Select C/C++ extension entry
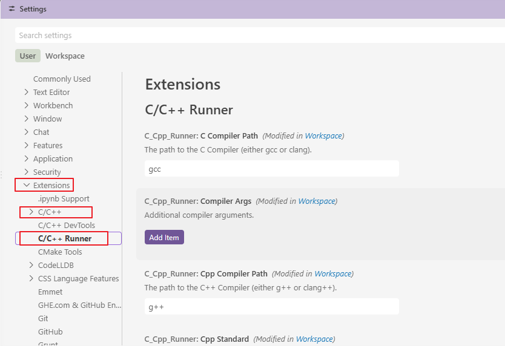 click(50, 212)
